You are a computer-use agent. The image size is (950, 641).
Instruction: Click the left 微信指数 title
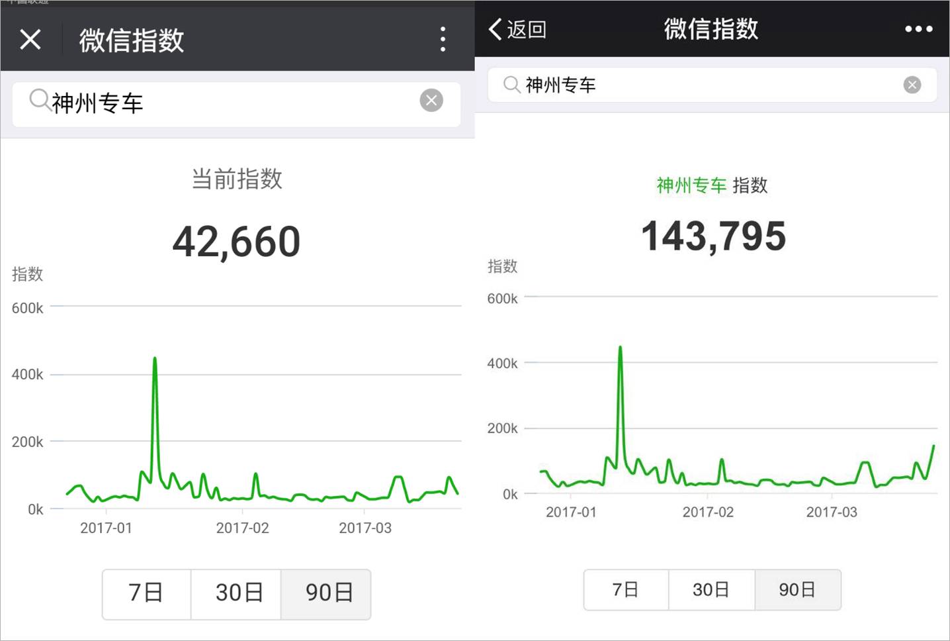132,40
